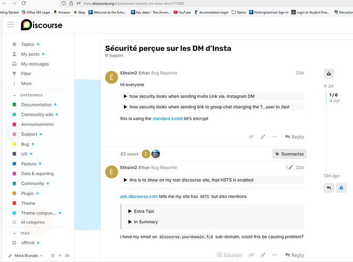This screenshot has width=353, height=262.
Task: Click the Summarize button
Action: (x=289, y=154)
